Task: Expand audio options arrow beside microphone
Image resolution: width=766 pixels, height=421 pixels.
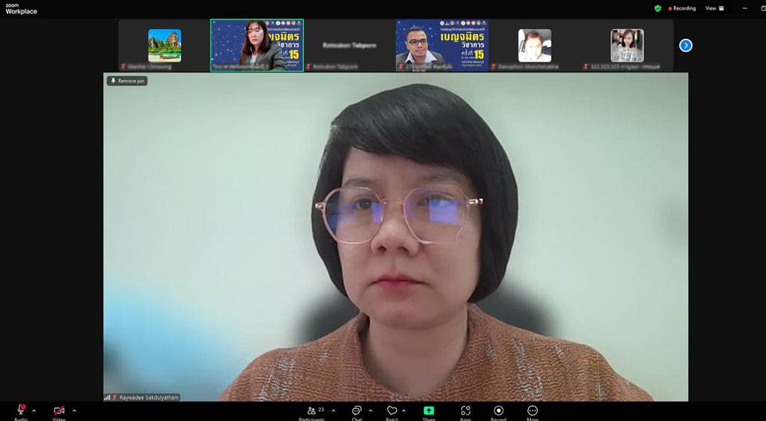Action: click(34, 411)
